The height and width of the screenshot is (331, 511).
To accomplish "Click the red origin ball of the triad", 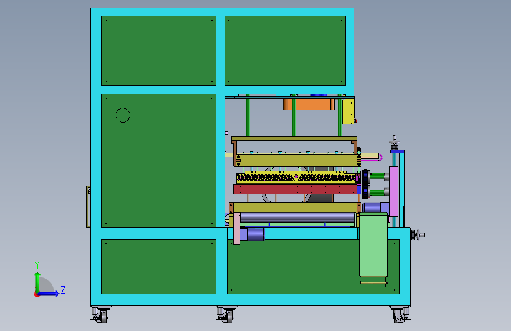I will 37,294.
